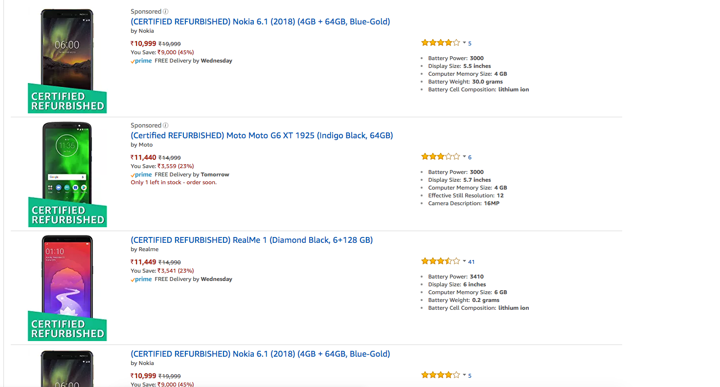The height and width of the screenshot is (387, 720).
Task: Click the Prime logo on the top Nokia 6.1 listing
Action: [x=141, y=61]
